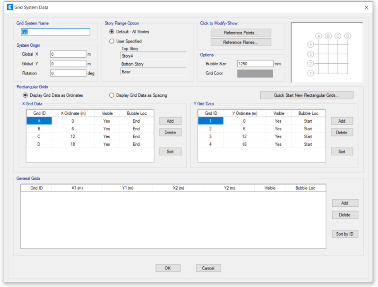Screen dimensions: 378x287
Task: Confirm with the OK button
Action: tap(168, 268)
